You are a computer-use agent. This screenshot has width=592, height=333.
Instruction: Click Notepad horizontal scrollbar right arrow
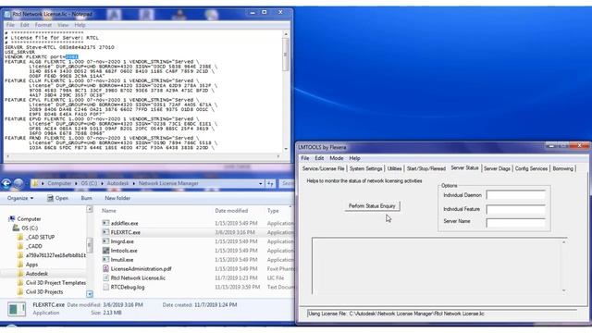(278, 156)
